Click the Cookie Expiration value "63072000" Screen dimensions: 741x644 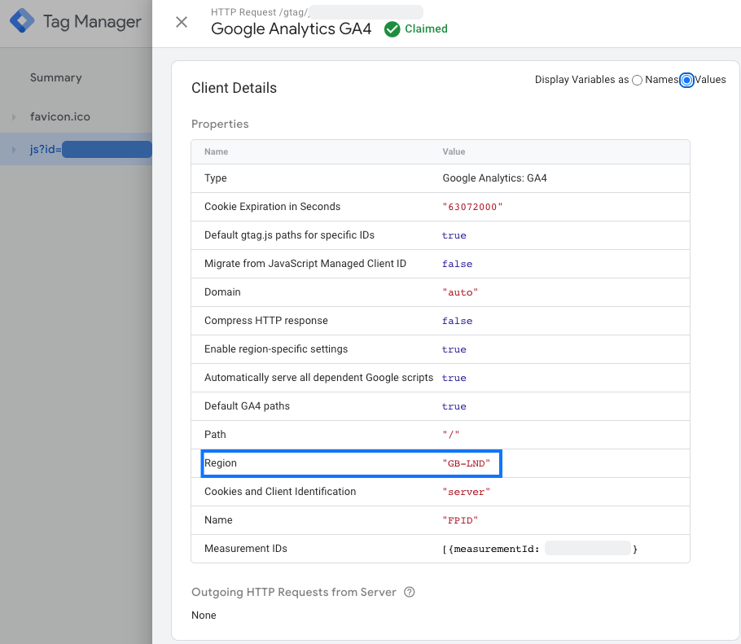click(472, 207)
